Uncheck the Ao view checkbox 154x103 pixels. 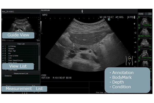[3, 53]
